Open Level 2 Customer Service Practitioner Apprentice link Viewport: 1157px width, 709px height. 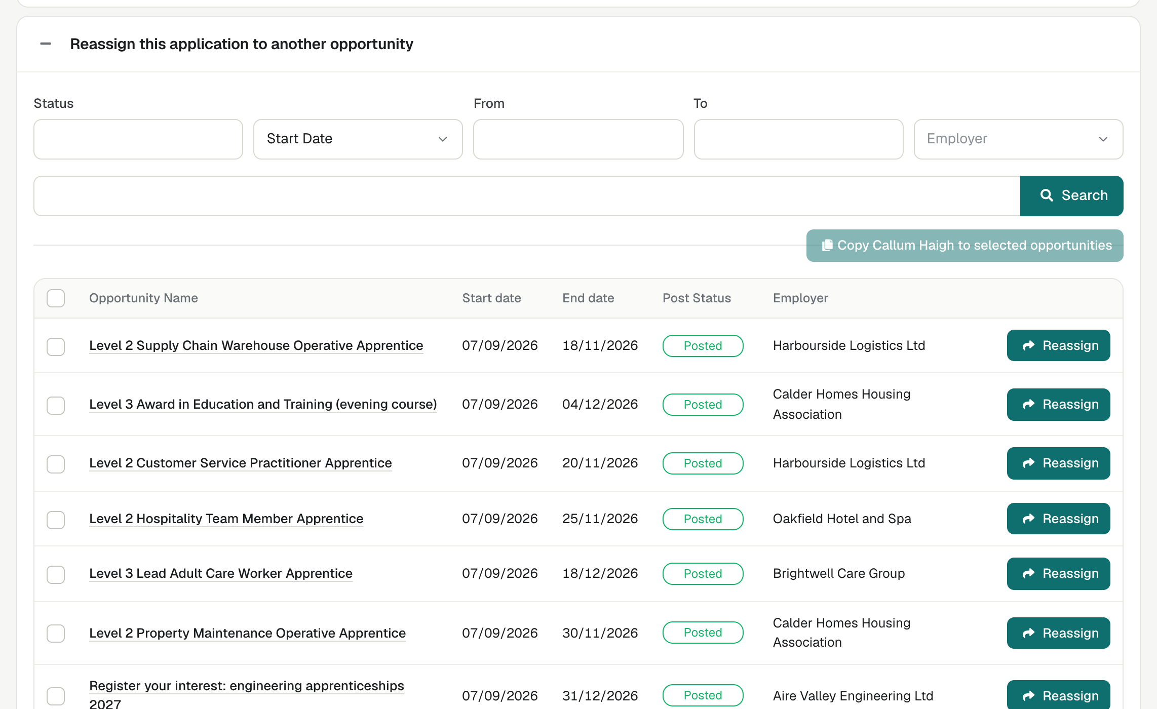(241, 463)
